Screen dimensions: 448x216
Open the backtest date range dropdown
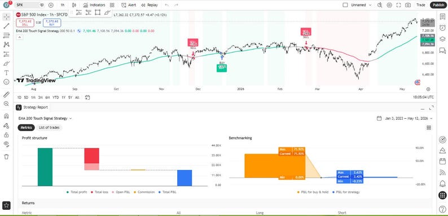pyautogui.click(x=405, y=118)
